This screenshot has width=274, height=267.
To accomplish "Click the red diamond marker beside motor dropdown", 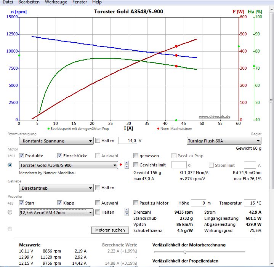I will click(121, 165).
